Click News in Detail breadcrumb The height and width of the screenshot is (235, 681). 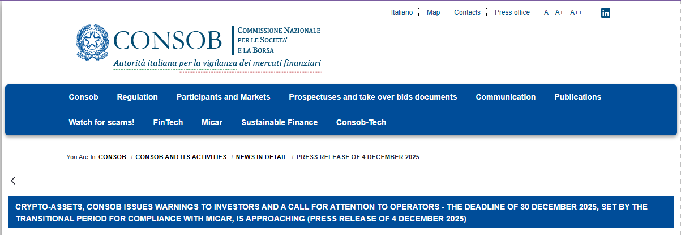tap(261, 157)
